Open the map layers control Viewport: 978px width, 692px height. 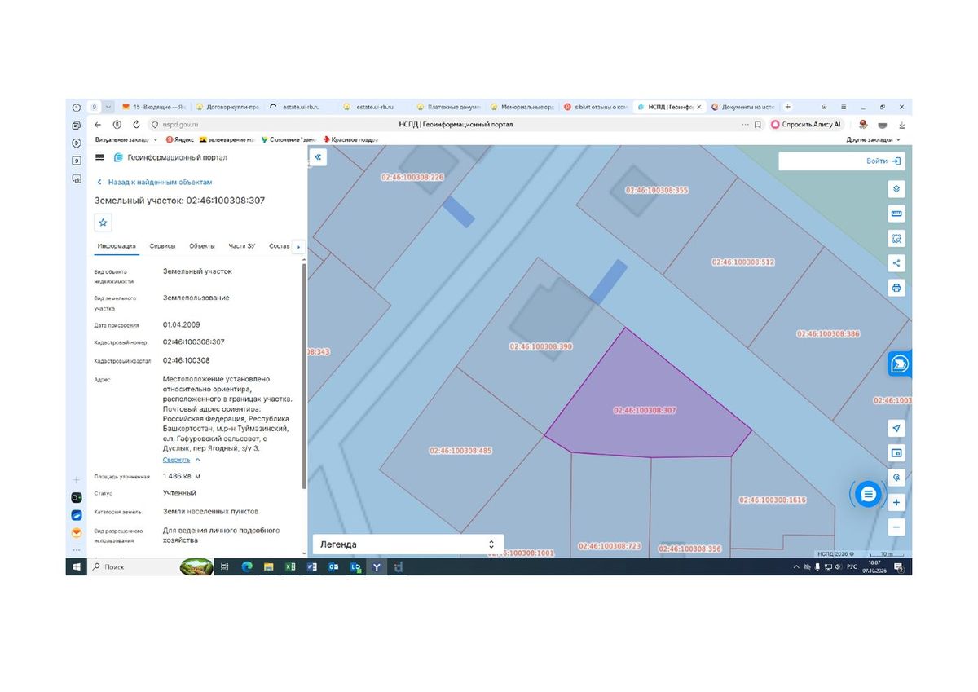point(896,189)
